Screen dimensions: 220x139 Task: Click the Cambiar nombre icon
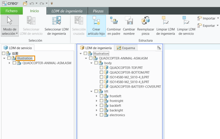pyautogui.click(x=129, y=21)
